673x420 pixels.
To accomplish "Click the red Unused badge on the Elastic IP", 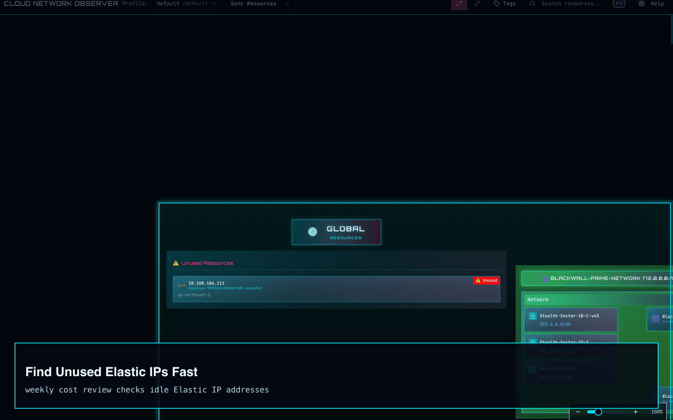I will [x=486, y=280].
